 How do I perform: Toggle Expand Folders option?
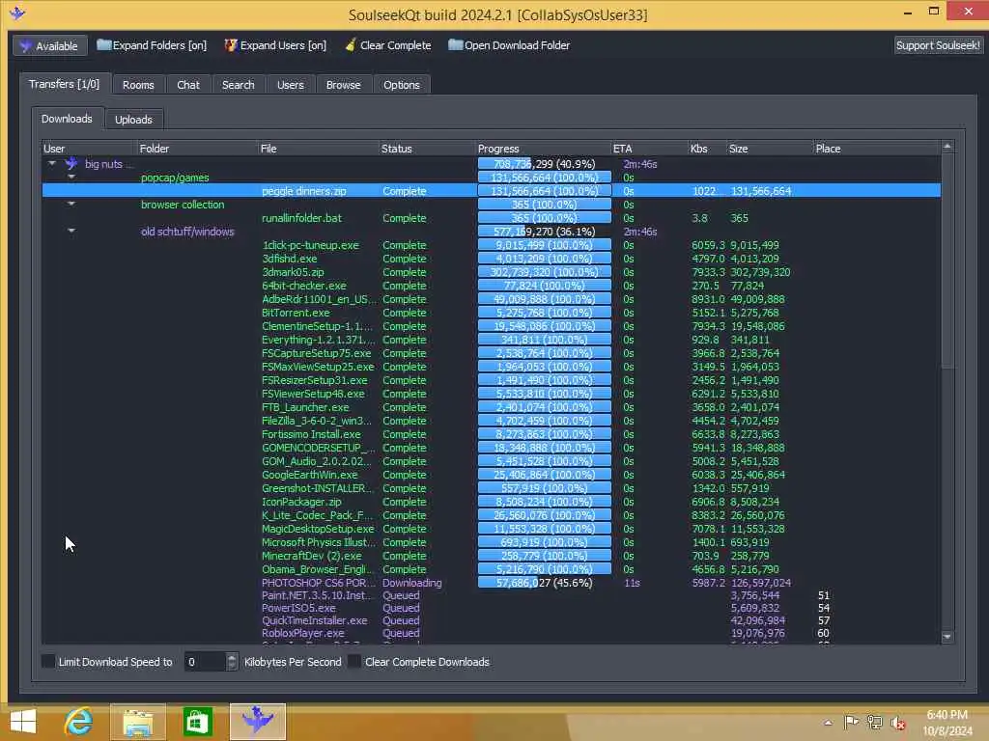(x=152, y=45)
